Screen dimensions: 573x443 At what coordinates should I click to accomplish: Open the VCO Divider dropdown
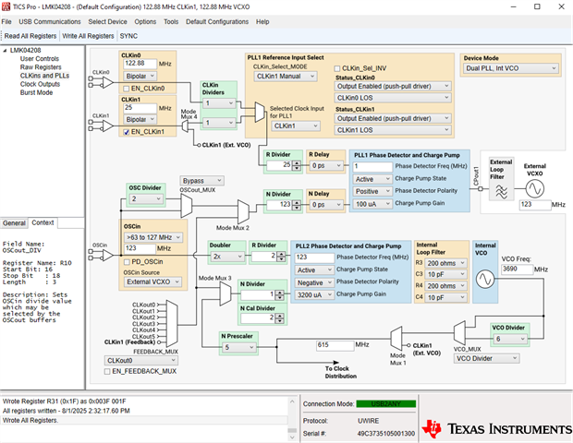pyautogui.click(x=510, y=339)
